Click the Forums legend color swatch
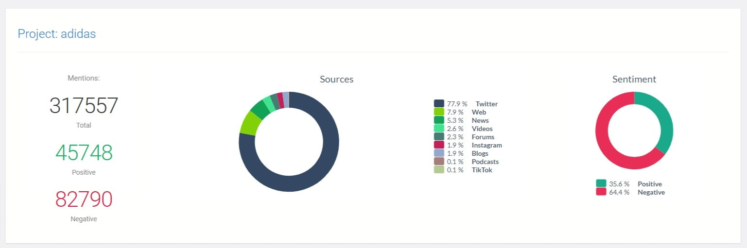 click(x=439, y=136)
